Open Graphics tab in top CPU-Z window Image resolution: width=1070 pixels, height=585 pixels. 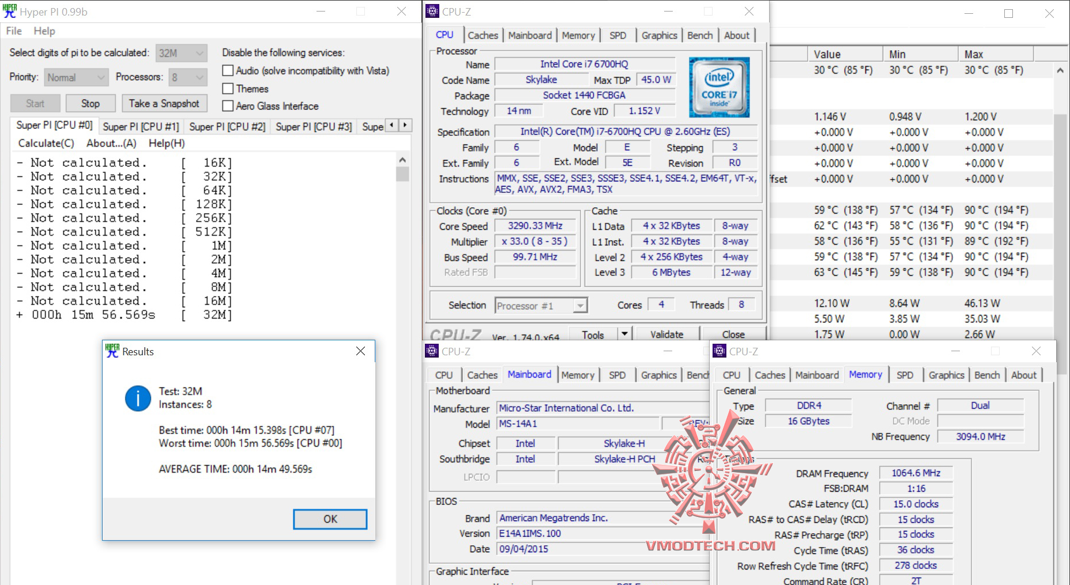click(x=659, y=36)
